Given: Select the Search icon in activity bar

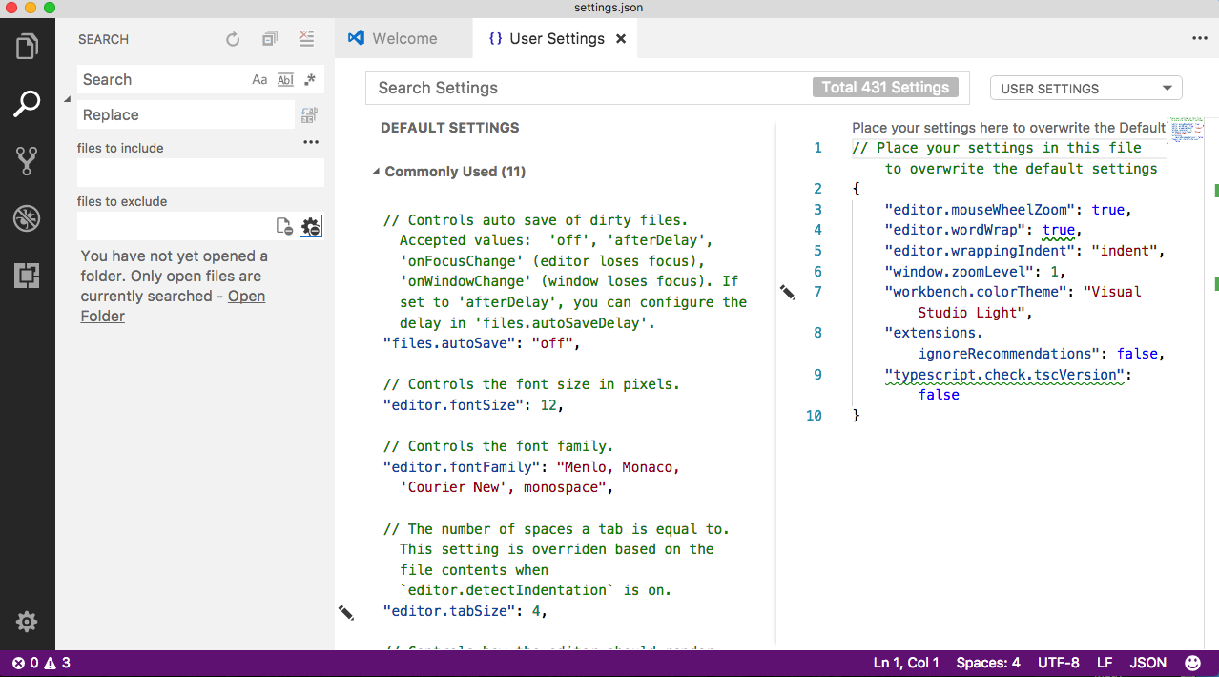Looking at the screenshot, I should tap(27, 104).
